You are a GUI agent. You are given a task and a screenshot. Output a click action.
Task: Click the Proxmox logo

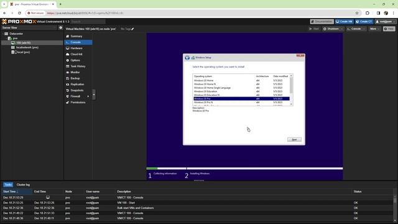(x=19, y=22)
